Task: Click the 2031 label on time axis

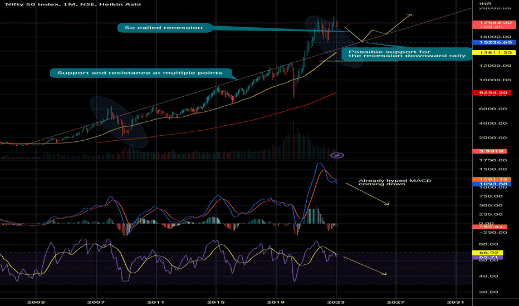Action: tap(456, 302)
